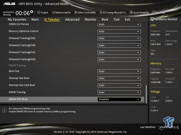Viewport: 181px width, 135px height.
Task: Switch to Main tab
Action: pos(35,19)
